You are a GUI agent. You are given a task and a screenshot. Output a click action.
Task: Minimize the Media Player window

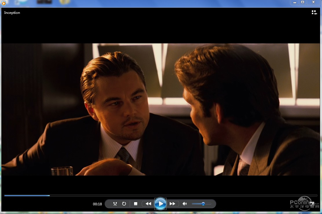point(295,2)
